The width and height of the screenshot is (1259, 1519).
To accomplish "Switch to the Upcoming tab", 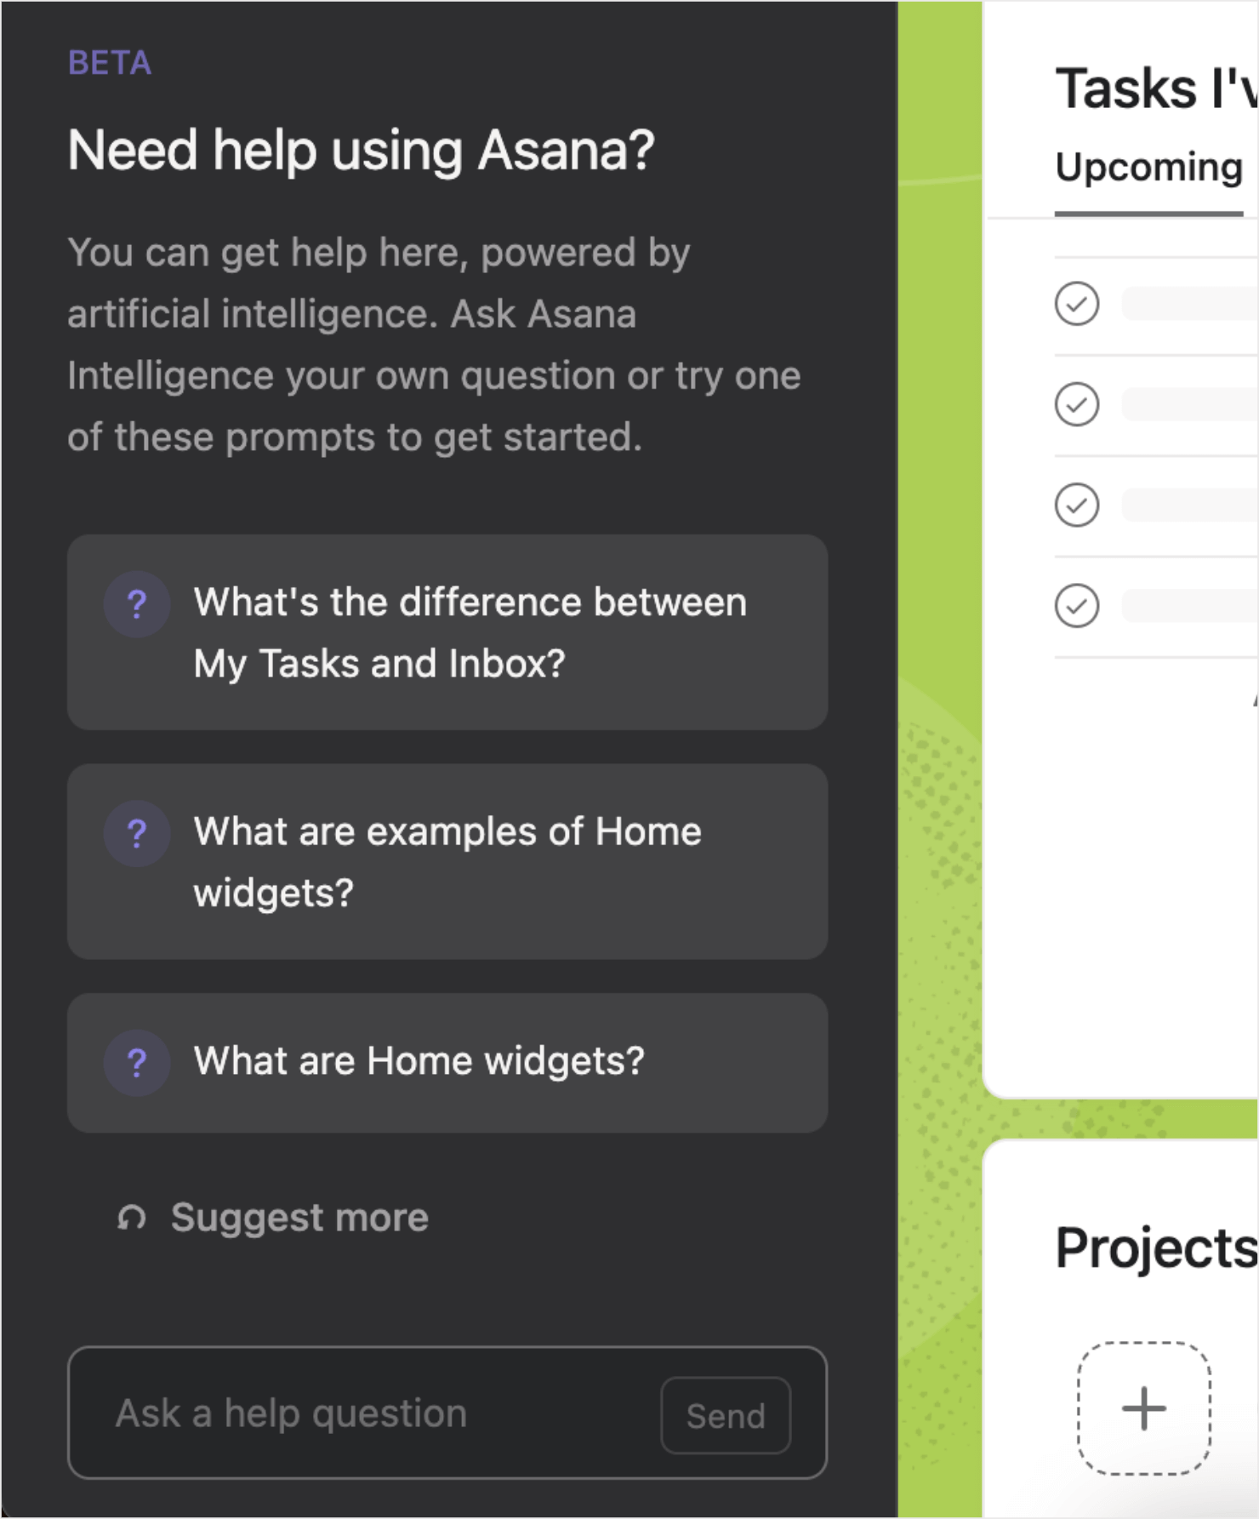I will 1149,168.
